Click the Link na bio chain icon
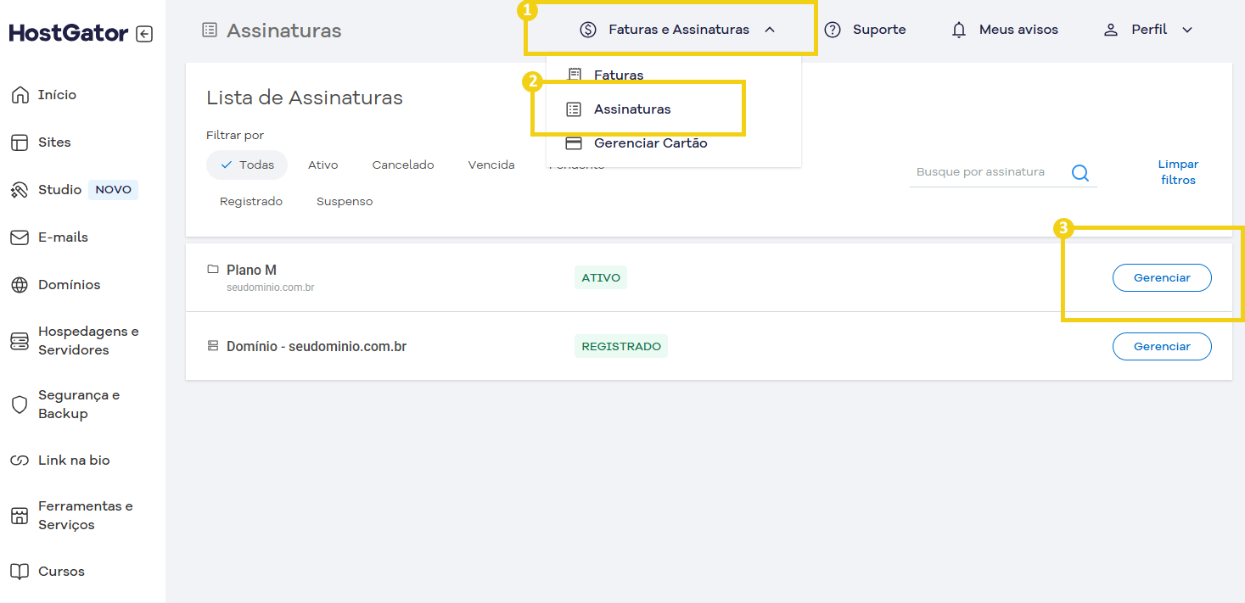The height and width of the screenshot is (603, 1245). (20, 461)
